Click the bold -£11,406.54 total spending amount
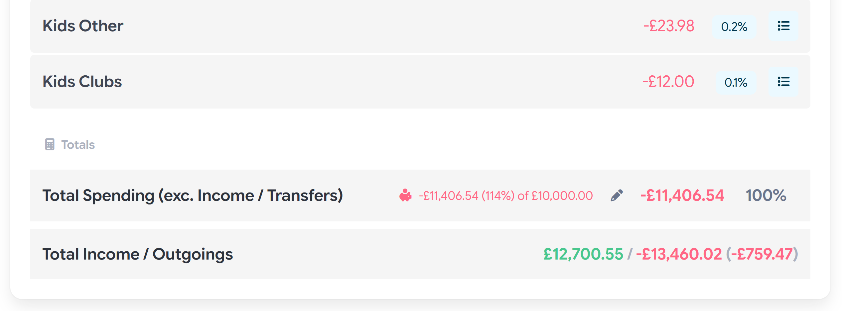The width and height of the screenshot is (842, 311). pos(682,195)
